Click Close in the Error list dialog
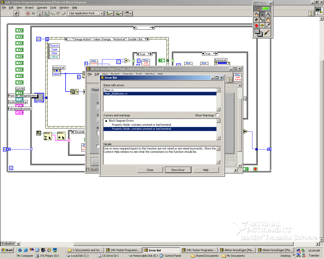This screenshot has height=259, width=324. (x=150, y=170)
